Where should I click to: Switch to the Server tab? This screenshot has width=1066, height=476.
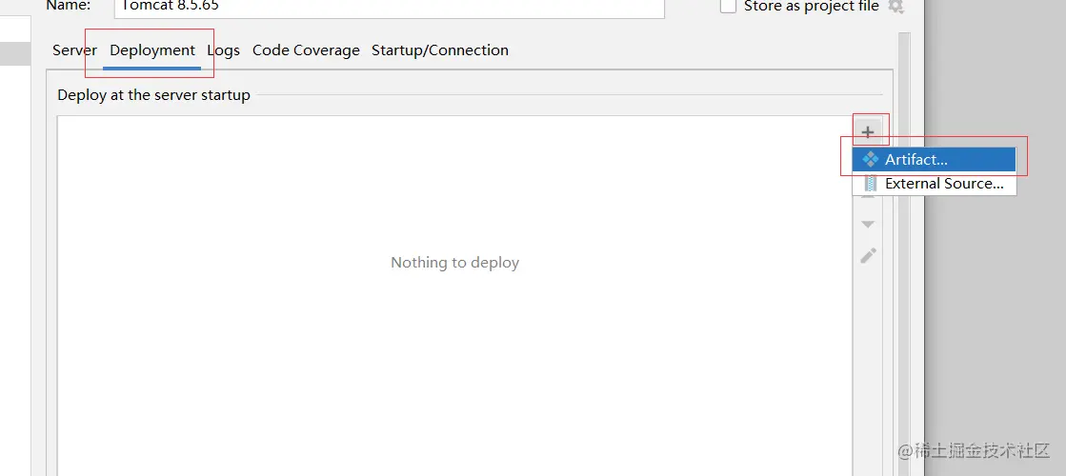(75, 50)
